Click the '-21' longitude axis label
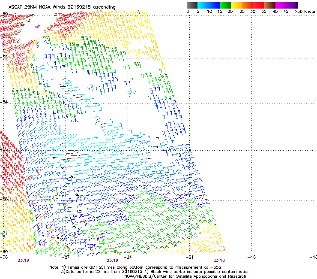This screenshot has width=317, height=279. point(190,257)
